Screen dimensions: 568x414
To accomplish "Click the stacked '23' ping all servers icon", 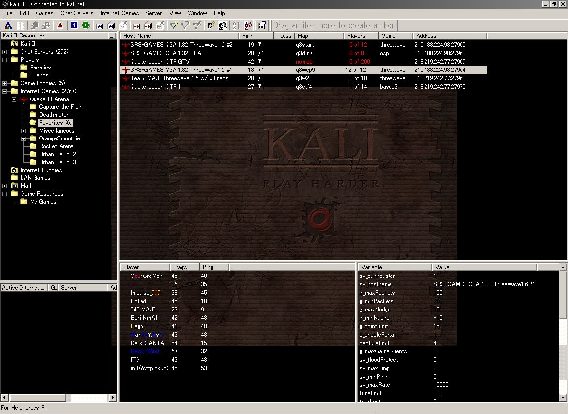I will pos(111,26).
